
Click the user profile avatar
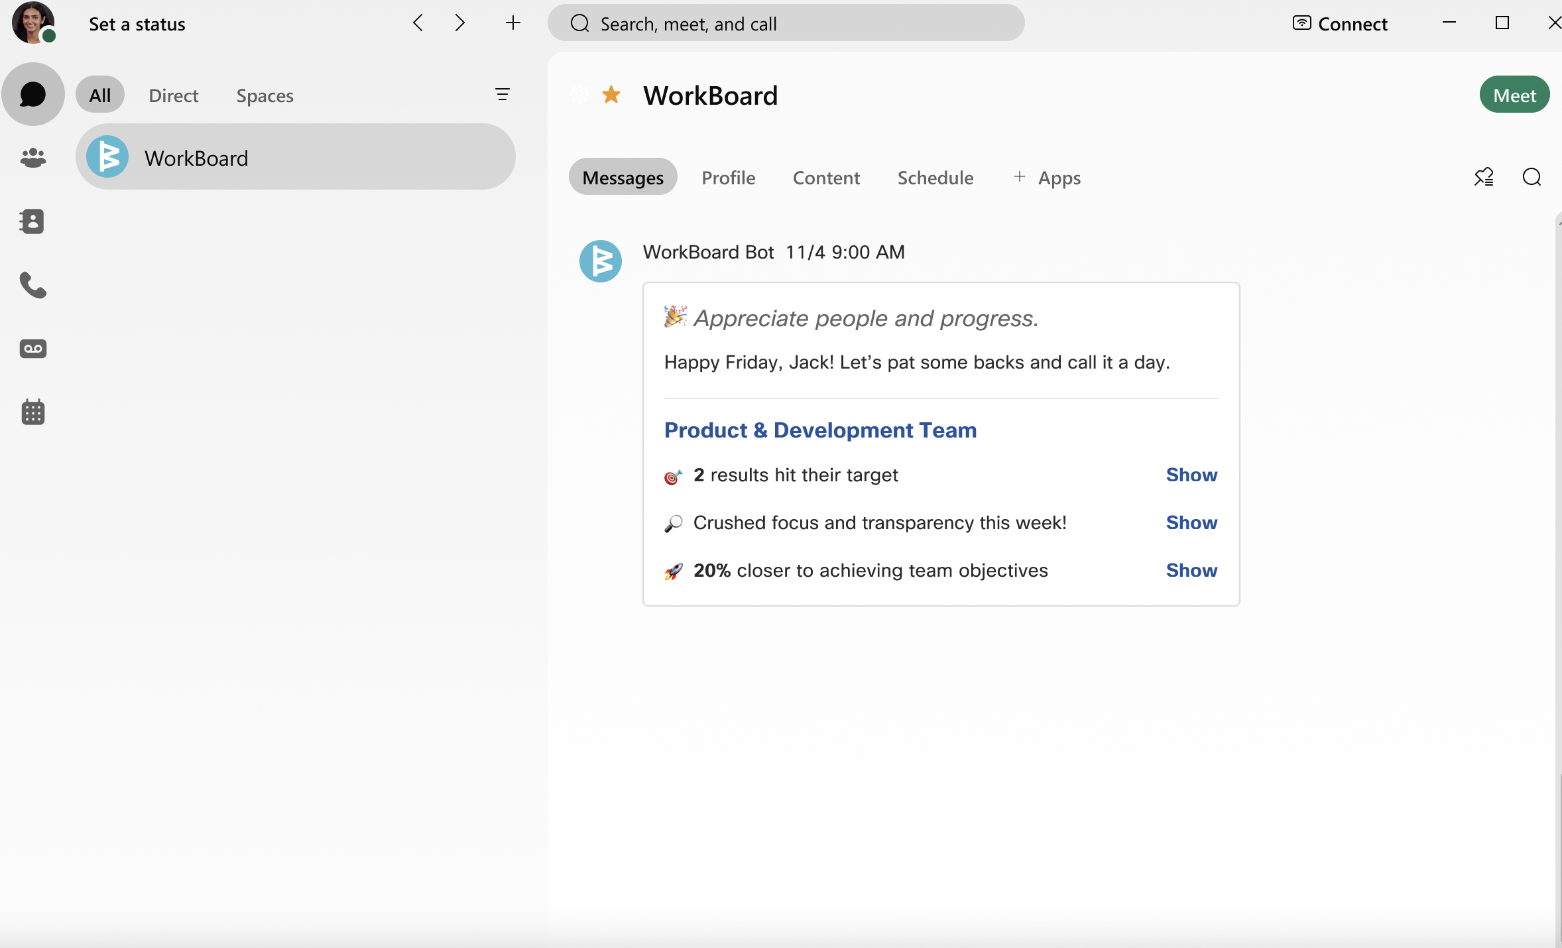pos(32,23)
